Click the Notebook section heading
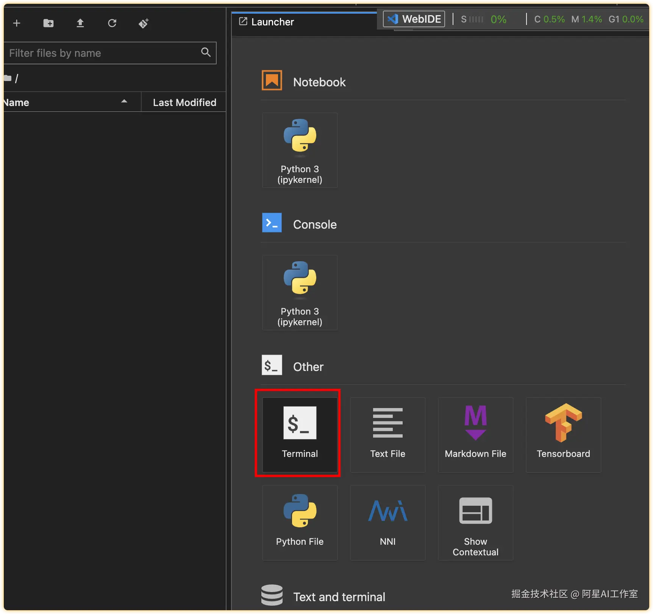653x614 pixels. (319, 82)
